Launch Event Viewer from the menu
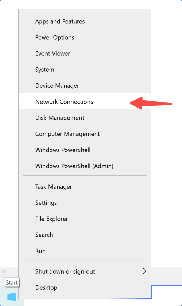 tap(52, 53)
